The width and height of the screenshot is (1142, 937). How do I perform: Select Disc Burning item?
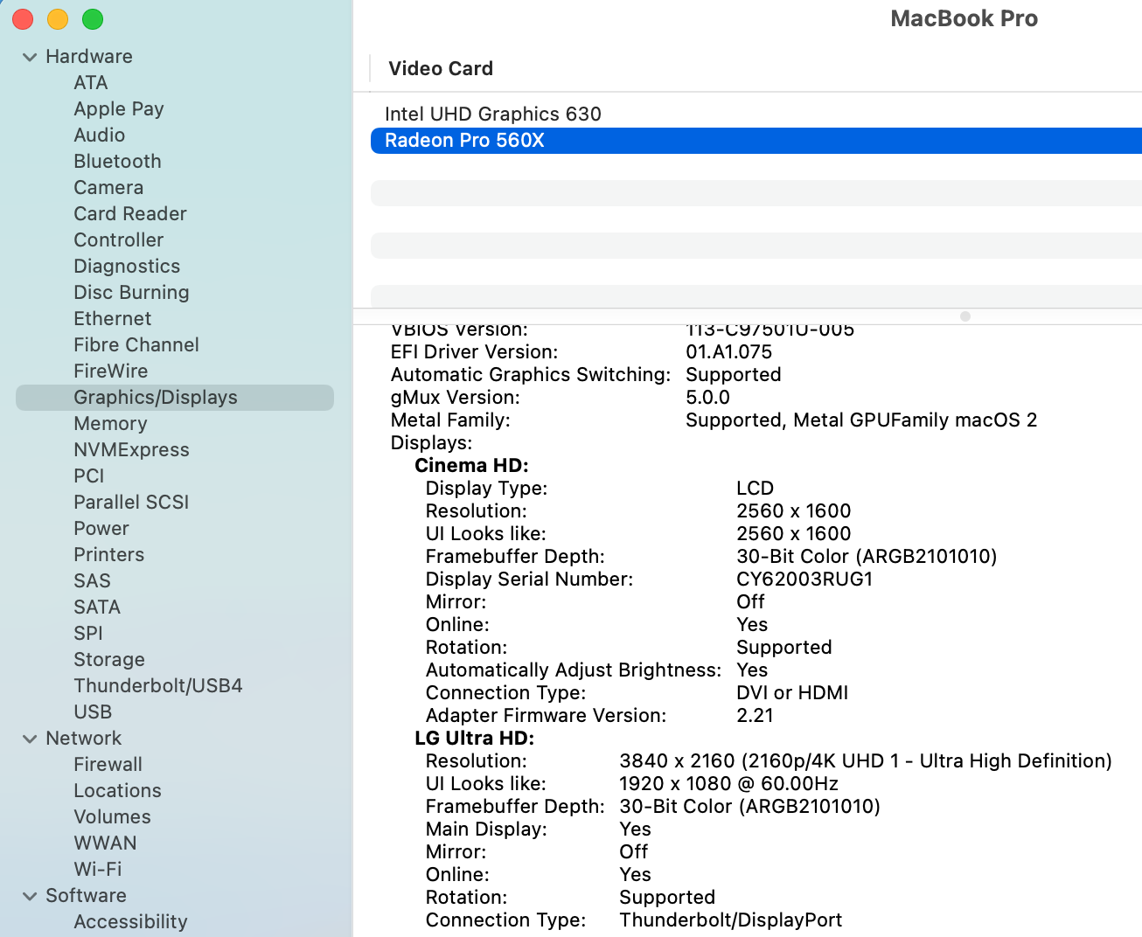(x=131, y=293)
